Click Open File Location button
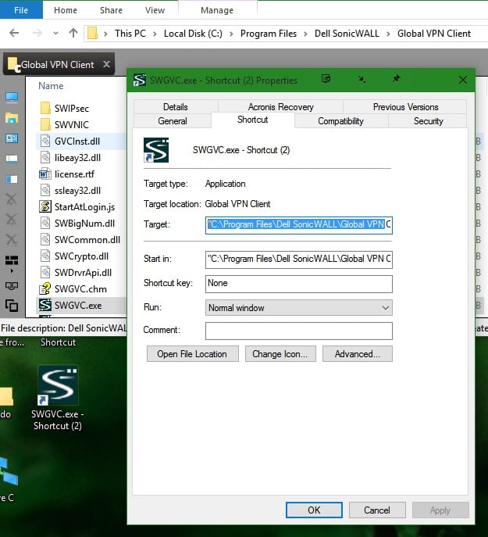488x537 pixels. click(192, 354)
